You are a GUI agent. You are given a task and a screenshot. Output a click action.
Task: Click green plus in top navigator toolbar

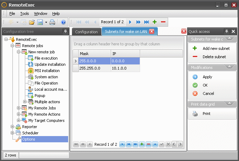pyautogui.click(x=155, y=22)
